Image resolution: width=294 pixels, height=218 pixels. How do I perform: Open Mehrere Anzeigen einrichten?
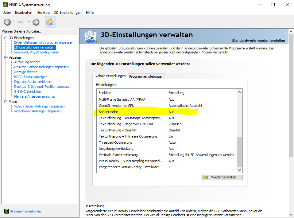pos(35,96)
